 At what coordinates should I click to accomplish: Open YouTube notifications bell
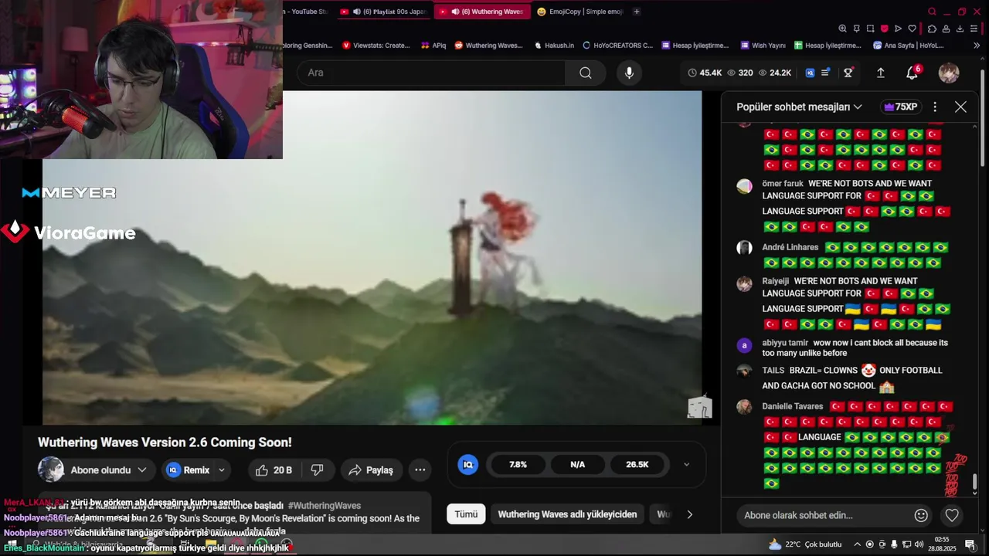912,73
